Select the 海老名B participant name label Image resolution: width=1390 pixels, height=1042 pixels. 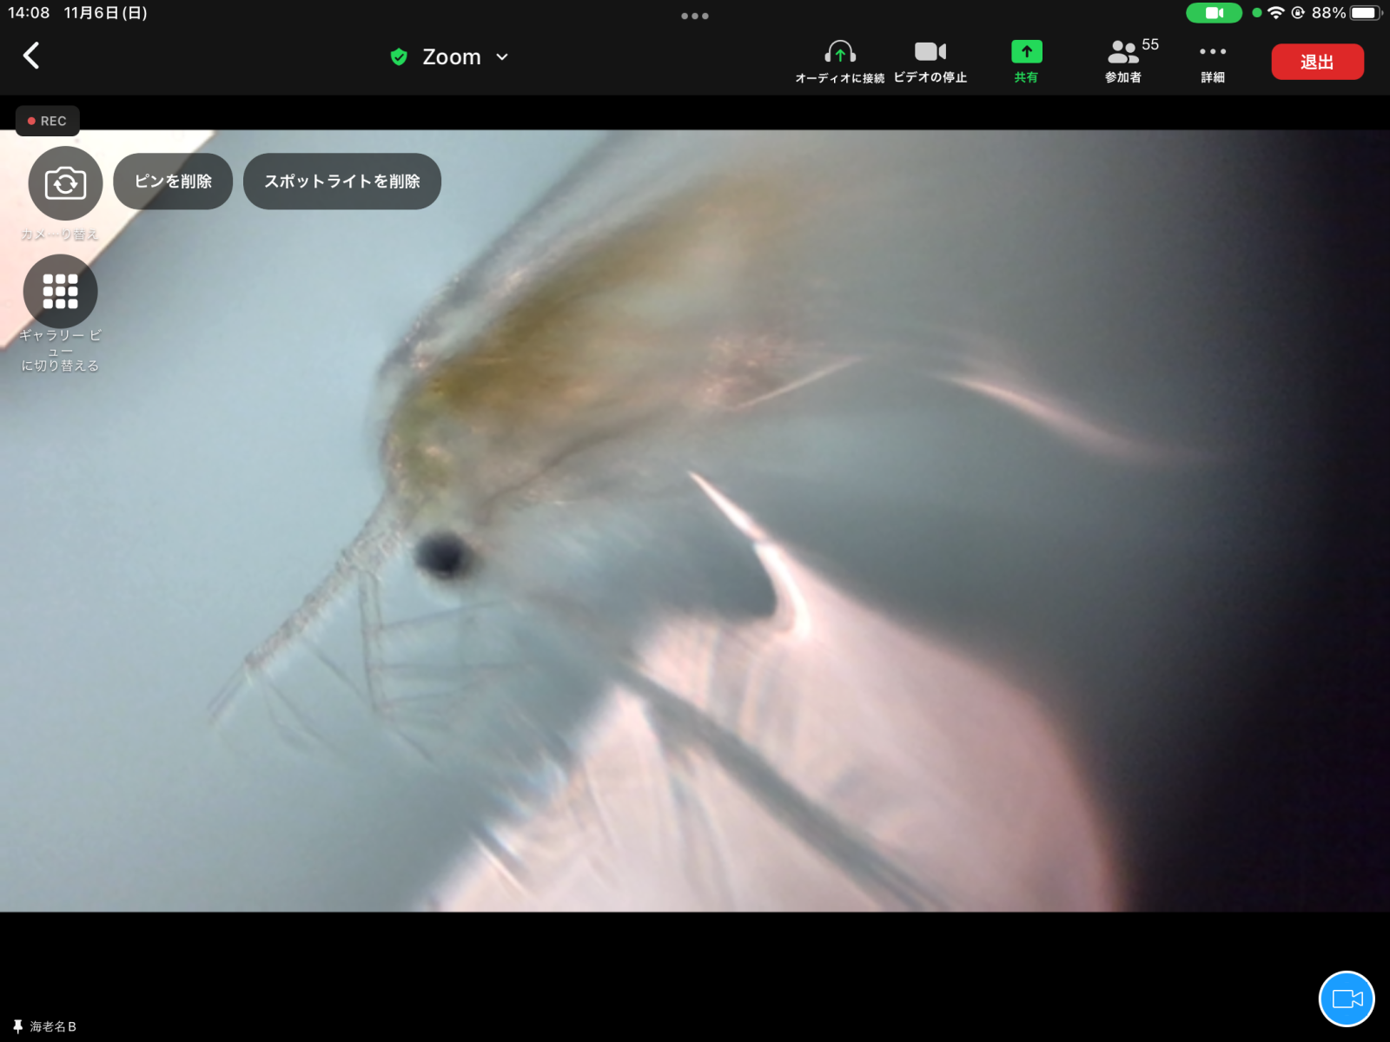pyautogui.click(x=54, y=1026)
